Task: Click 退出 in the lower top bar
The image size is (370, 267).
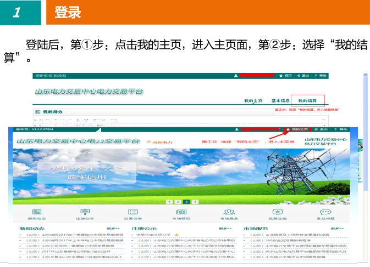Action: tap(323, 129)
